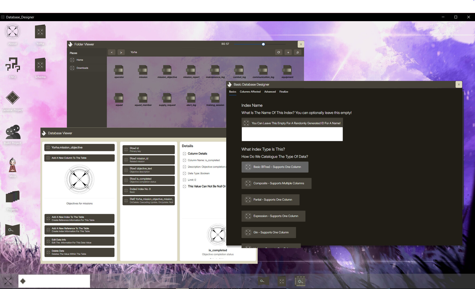Choose Partial - Supports One Column option
475x289 pixels.
[x=270, y=200]
